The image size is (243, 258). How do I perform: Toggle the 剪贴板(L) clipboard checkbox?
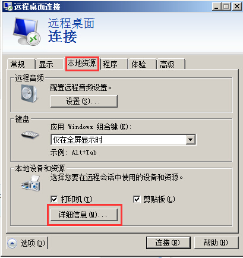[137, 199]
